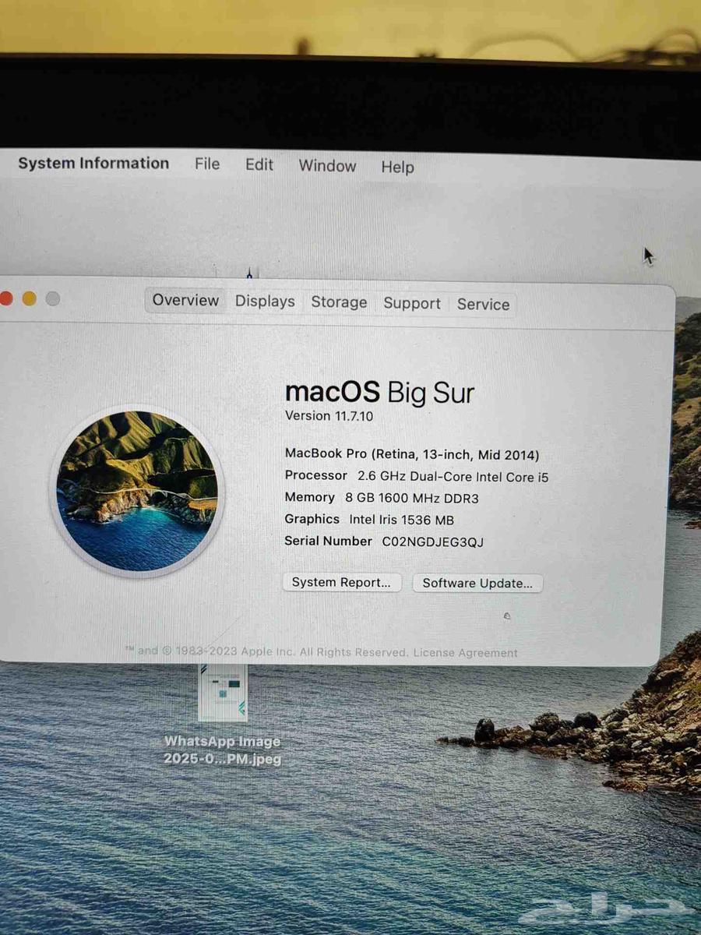Switch to the Displays tab
701x935 pixels.
click(x=265, y=302)
